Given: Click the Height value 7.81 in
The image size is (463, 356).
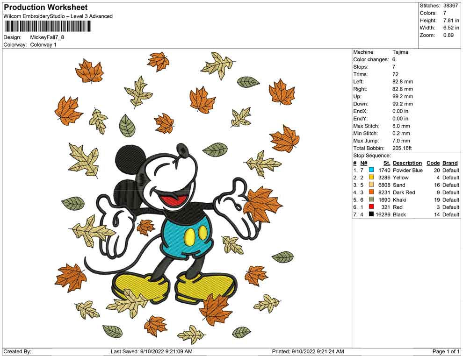Looking at the screenshot, I should pyautogui.click(x=451, y=21).
